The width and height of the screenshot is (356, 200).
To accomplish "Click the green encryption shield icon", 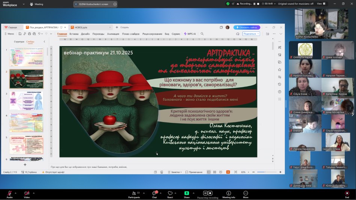I will pyautogui.click(x=228, y=4).
